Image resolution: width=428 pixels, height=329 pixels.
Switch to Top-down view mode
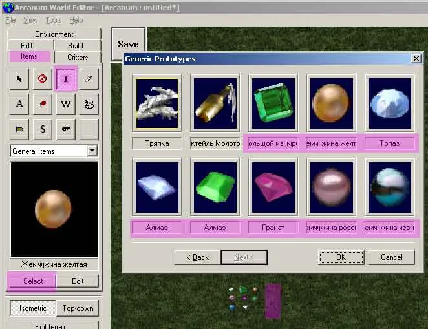pyautogui.click(x=77, y=308)
